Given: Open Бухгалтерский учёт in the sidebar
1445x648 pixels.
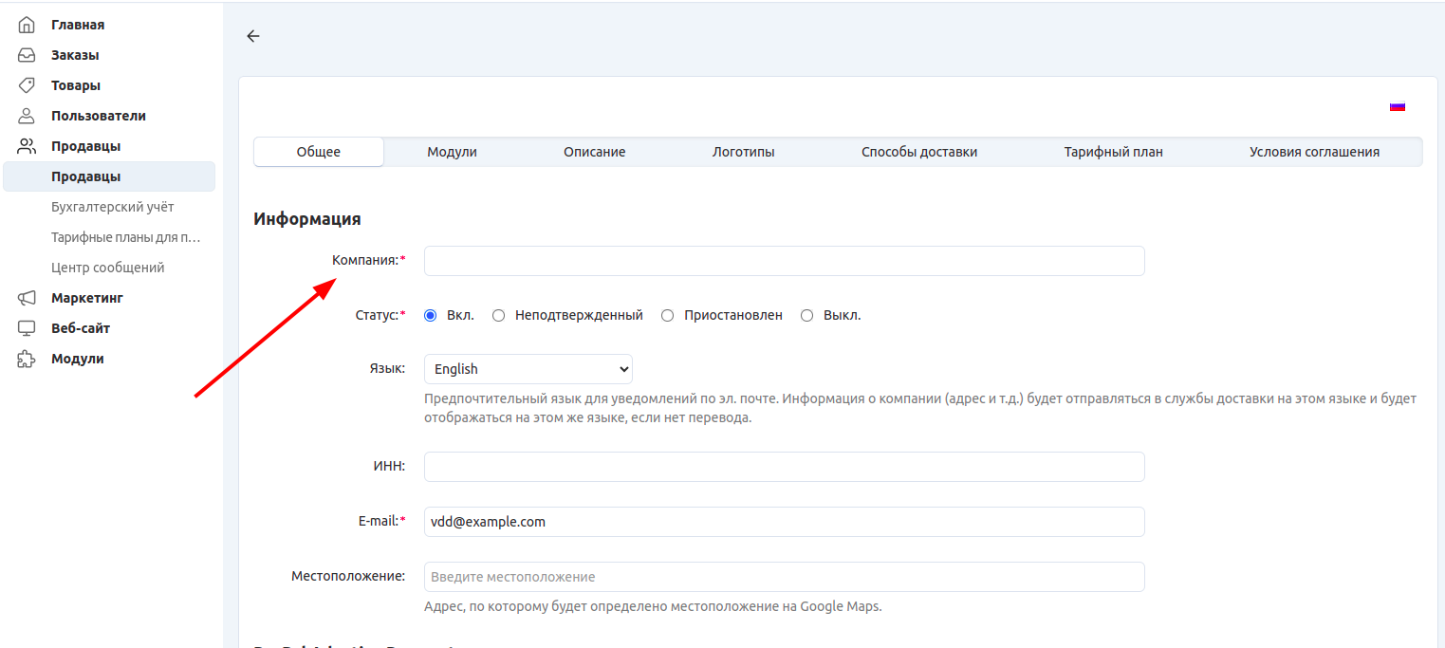Looking at the screenshot, I should pyautogui.click(x=112, y=207).
